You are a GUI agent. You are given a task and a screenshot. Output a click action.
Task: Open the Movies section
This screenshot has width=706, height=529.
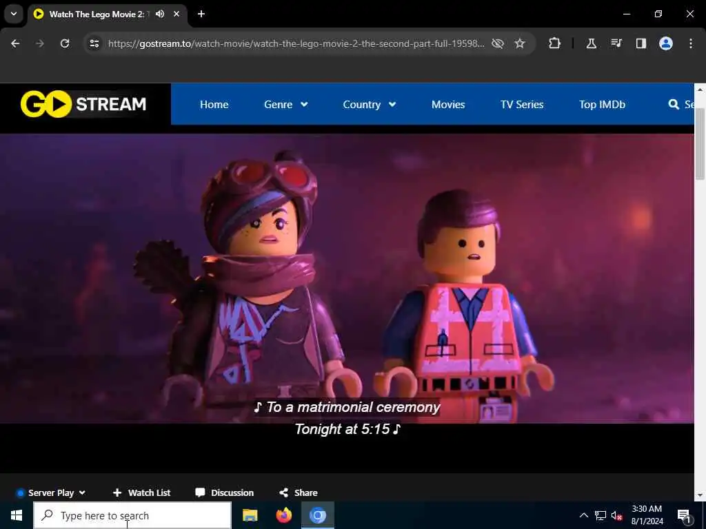coord(448,105)
